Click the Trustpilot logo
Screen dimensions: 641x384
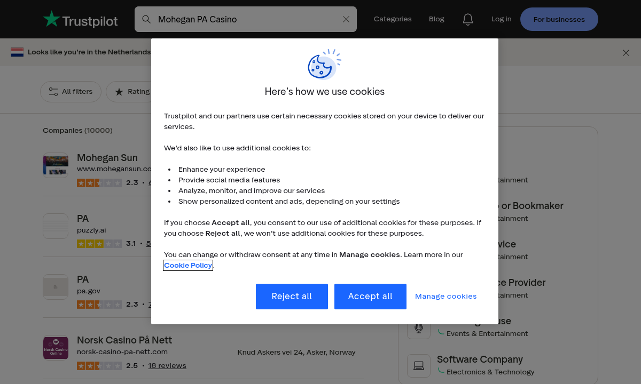tap(80, 19)
